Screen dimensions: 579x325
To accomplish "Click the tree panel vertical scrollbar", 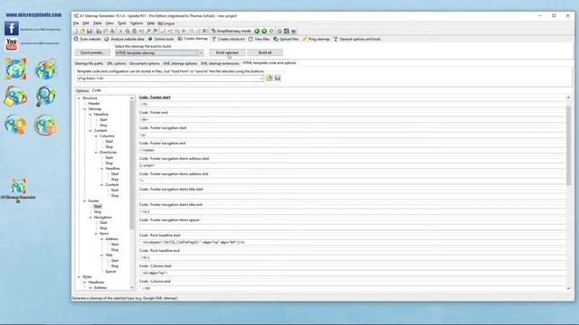I will 132,164.
